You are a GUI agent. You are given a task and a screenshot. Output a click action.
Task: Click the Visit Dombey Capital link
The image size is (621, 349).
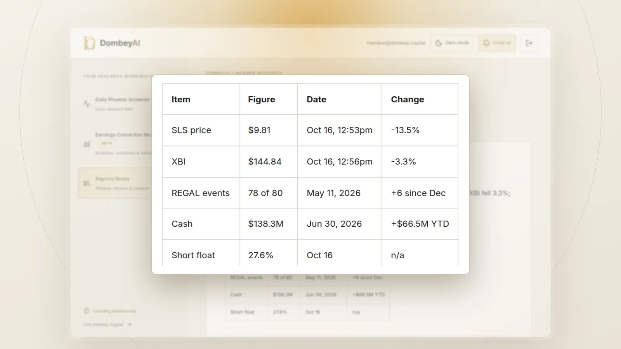coord(107,325)
